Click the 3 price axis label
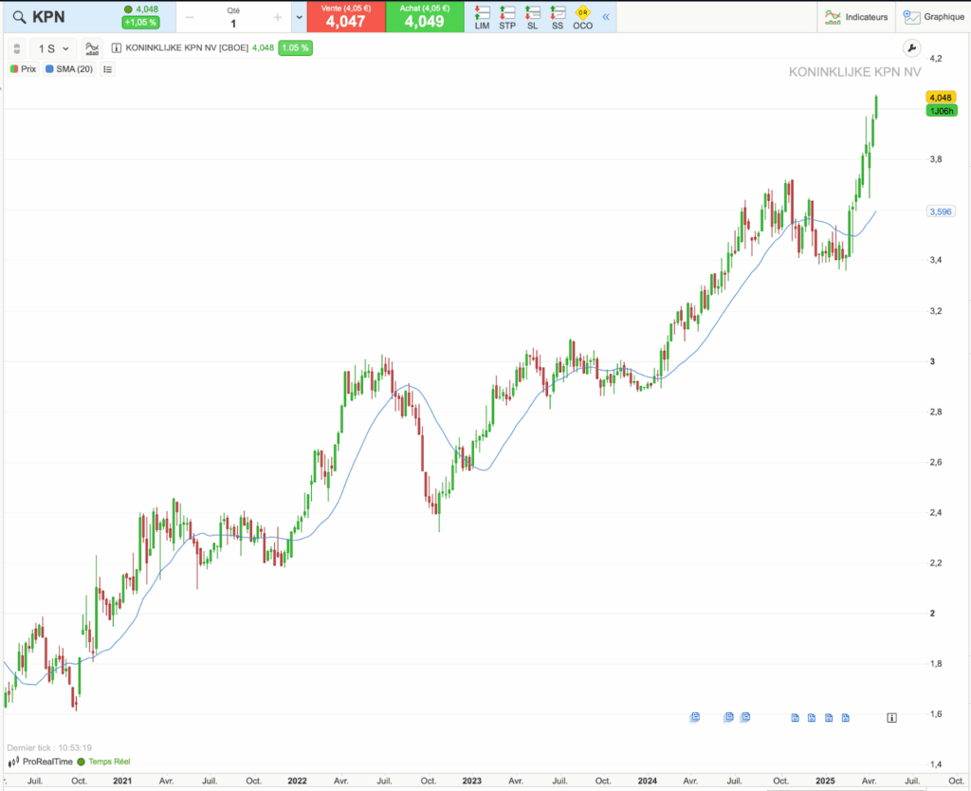The width and height of the screenshot is (971, 791). click(x=933, y=361)
